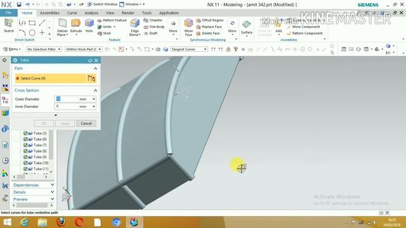Collapse the Path section
This screenshot has width=406, height=228.
(x=95, y=68)
